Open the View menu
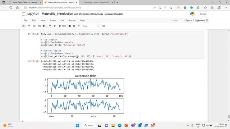This screenshot has width=230, height=129. click(43, 20)
